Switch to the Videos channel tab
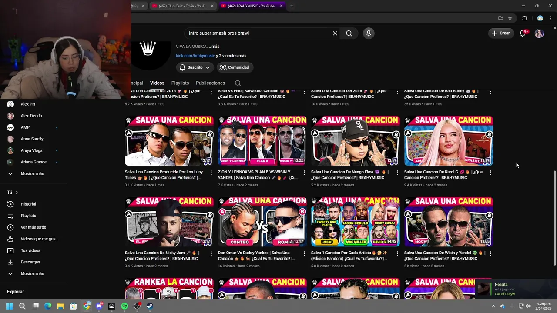Image resolution: width=557 pixels, height=313 pixels. [x=157, y=83]
